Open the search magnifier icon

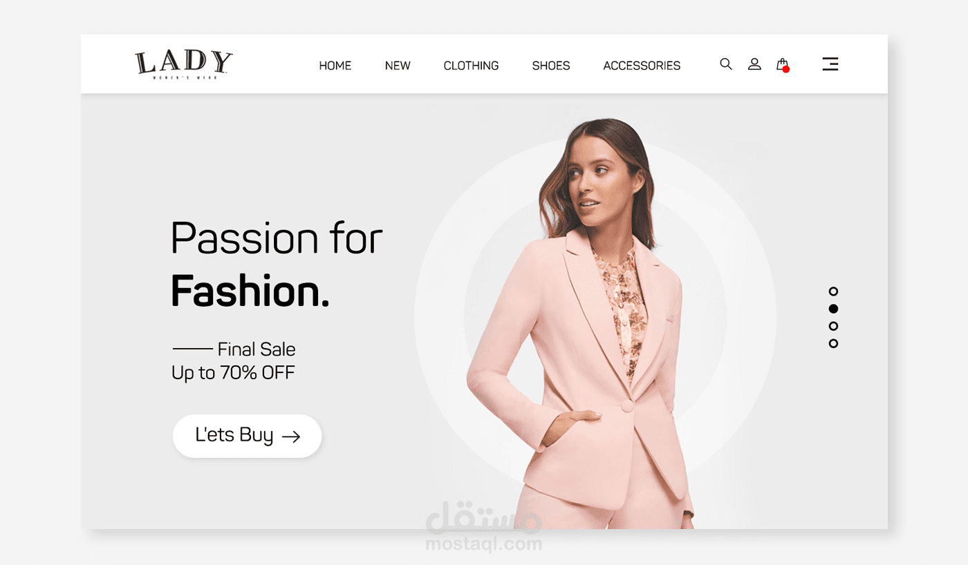725,64
